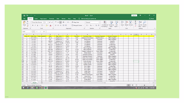Collapse the ribbon
This screenshot has height=103, width=184.
[x=155, y=28]
